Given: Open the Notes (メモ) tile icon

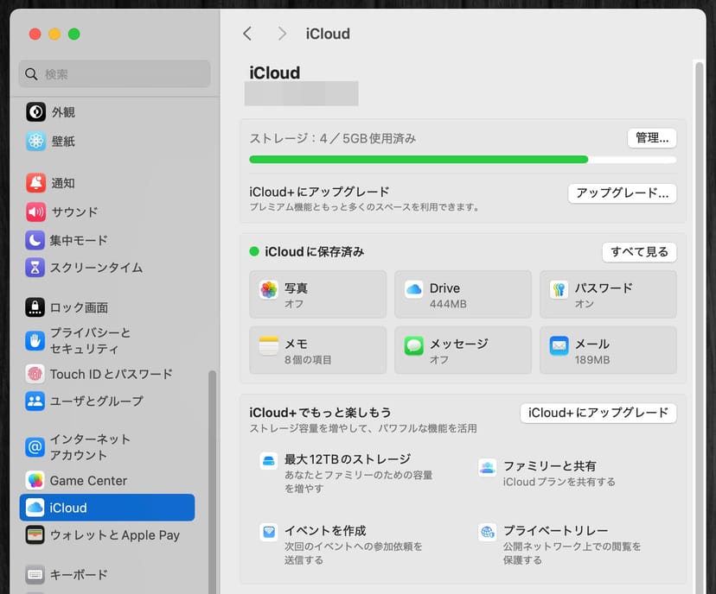Looking at the screenshot, I should [x=269, y=346].
